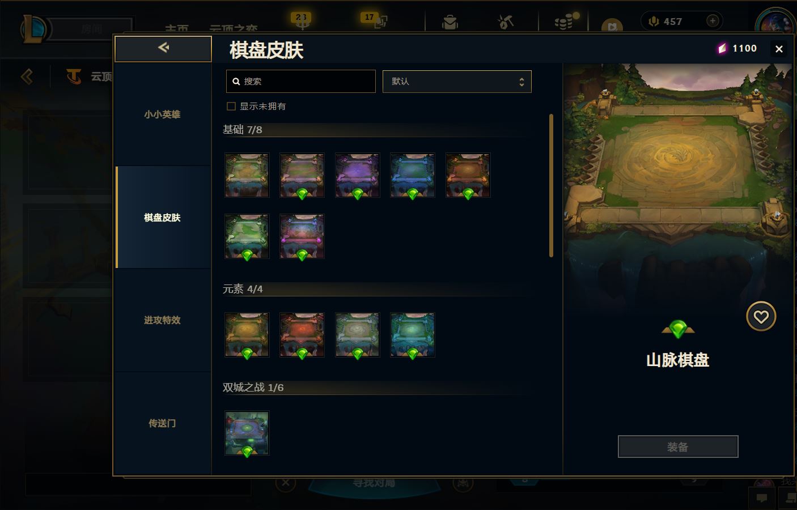Click the dropdown arrows on the sort box

[522, 82]
